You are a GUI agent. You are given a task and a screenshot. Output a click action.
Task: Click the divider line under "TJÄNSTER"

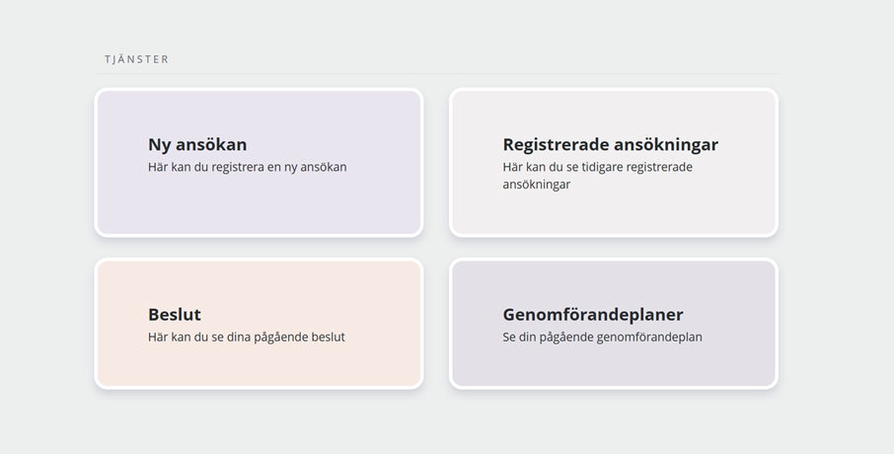pyautogui.click(x=436, y=74)
